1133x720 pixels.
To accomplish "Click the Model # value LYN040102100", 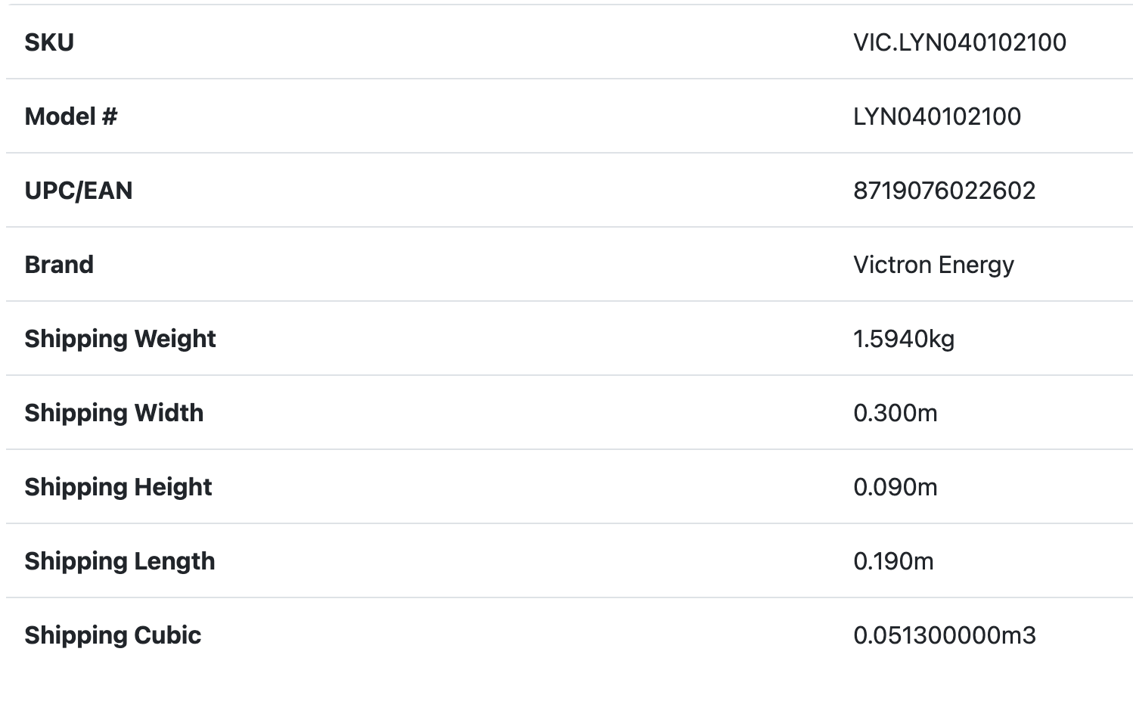I will 936,116.
